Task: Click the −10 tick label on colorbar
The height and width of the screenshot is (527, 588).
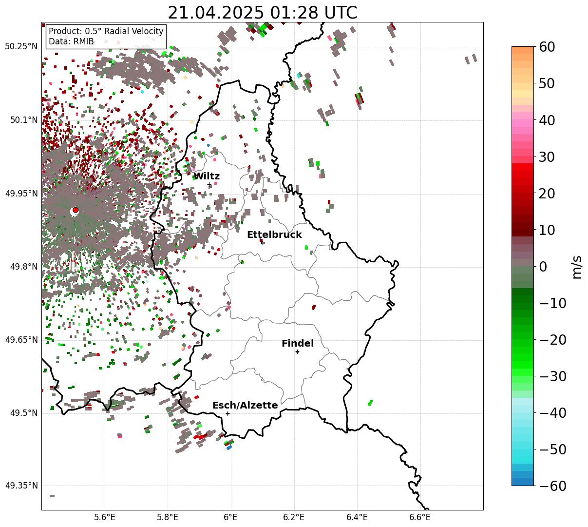Action: click(x=552, y=303)
